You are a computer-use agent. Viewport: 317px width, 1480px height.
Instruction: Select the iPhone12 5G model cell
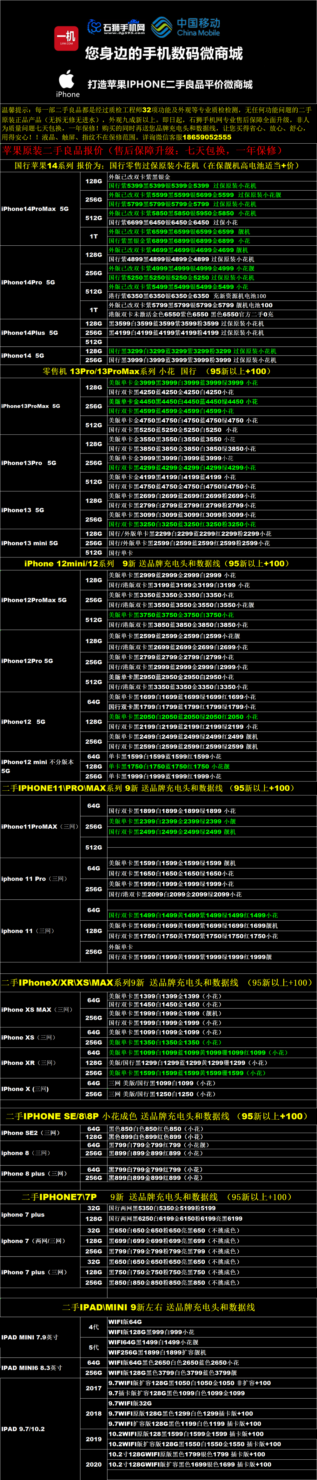tap(40, 722)
